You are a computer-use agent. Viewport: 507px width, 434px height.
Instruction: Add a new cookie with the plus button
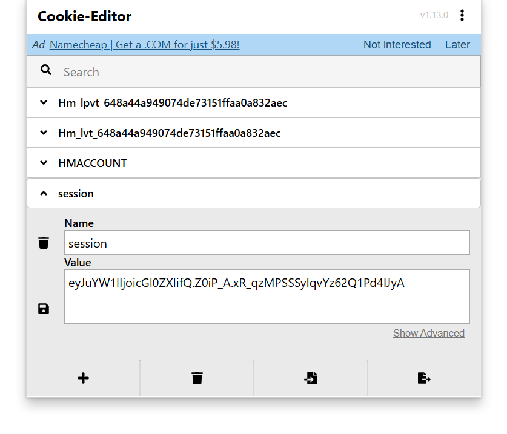(84, 378)
